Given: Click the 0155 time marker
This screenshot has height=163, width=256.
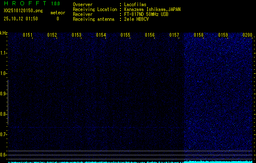Looking at the screenshot, I should click(x=125, y=35).
